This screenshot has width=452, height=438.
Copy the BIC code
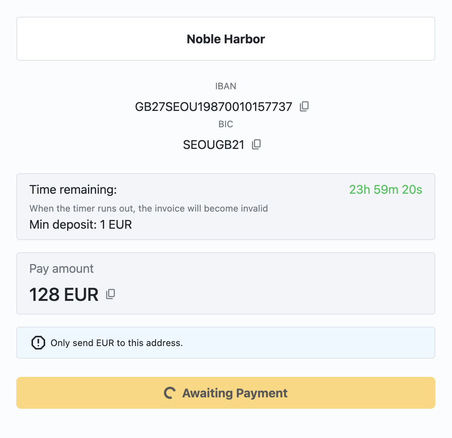(x=257, y=144)
